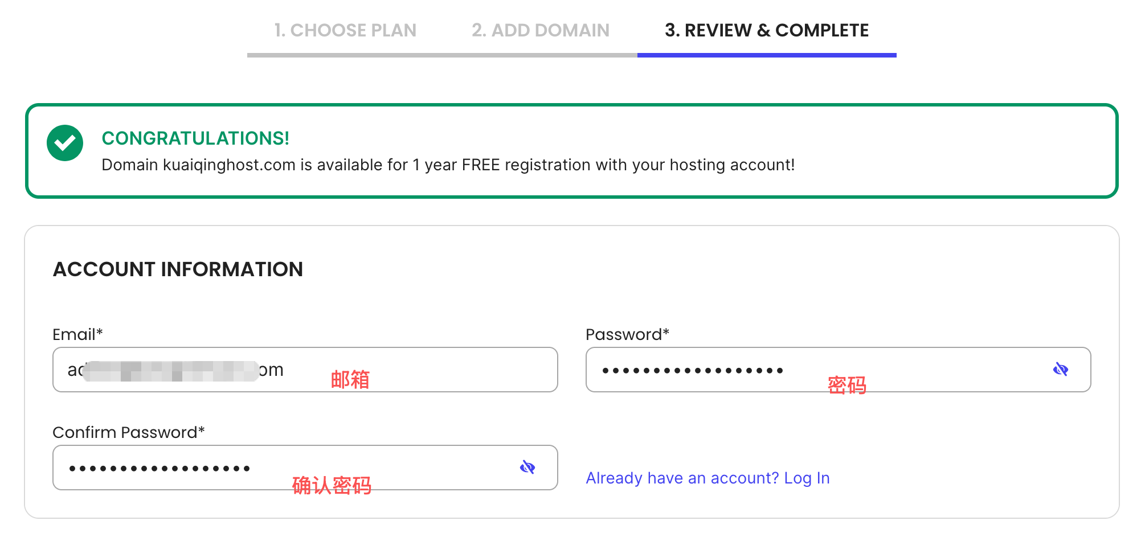This screenshot has height=541, width=1145.
Task: Click the green success checkmark icon
Action: click(x=65, y=143)
